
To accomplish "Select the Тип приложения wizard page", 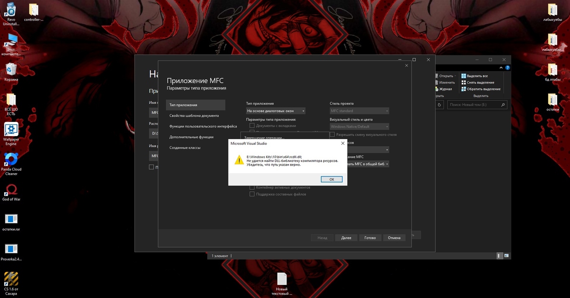I will 196,105.
